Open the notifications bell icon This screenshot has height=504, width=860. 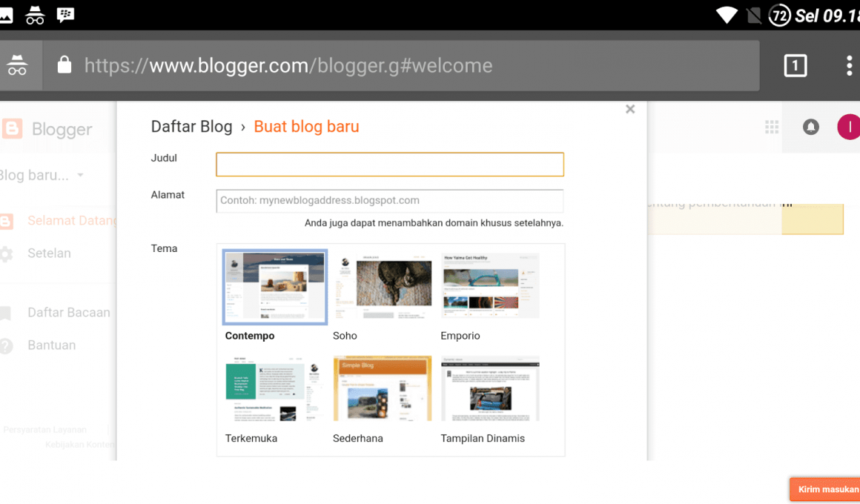[810, 127]
